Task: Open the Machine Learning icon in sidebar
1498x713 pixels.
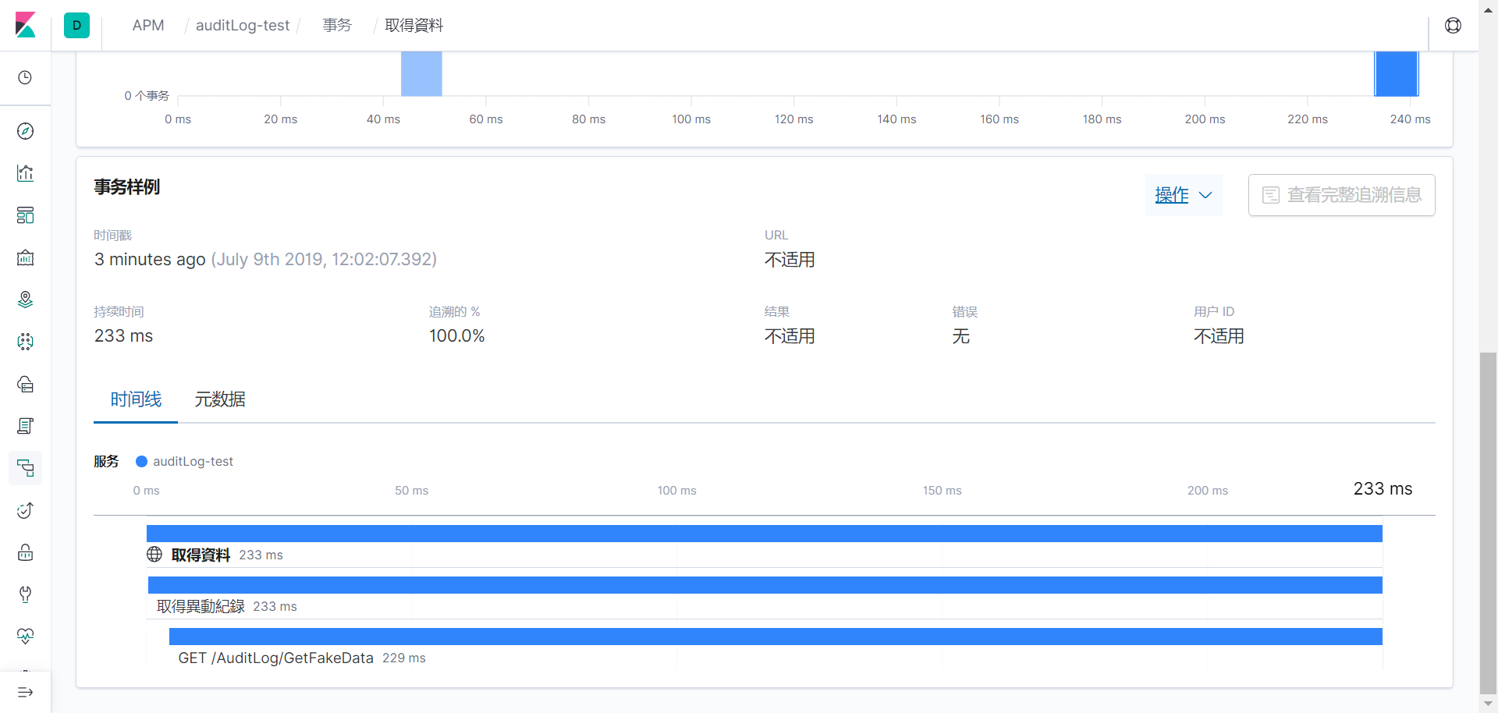Action: [x=25, y=342]
